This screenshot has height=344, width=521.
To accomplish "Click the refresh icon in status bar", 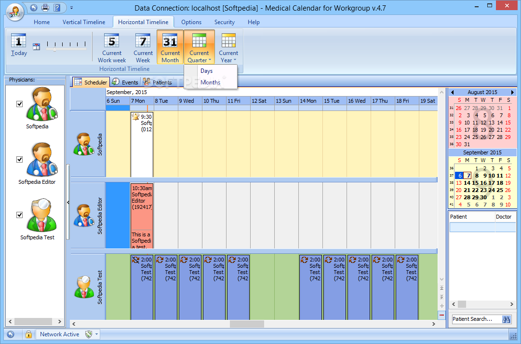I will [x=11, y=334].
